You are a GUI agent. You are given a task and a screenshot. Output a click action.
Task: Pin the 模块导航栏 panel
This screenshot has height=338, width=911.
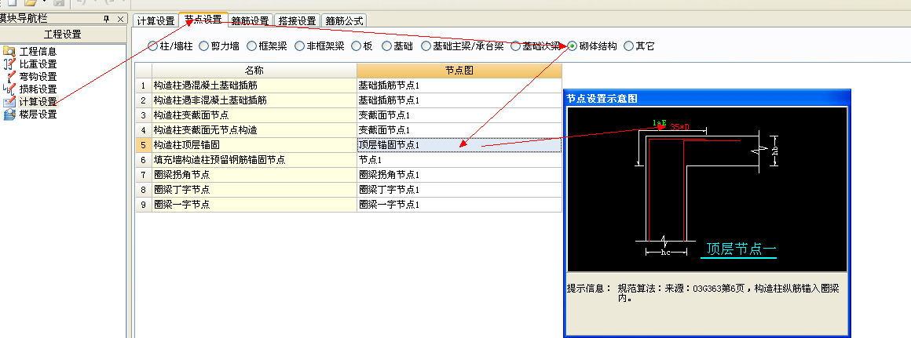(106, 19)
